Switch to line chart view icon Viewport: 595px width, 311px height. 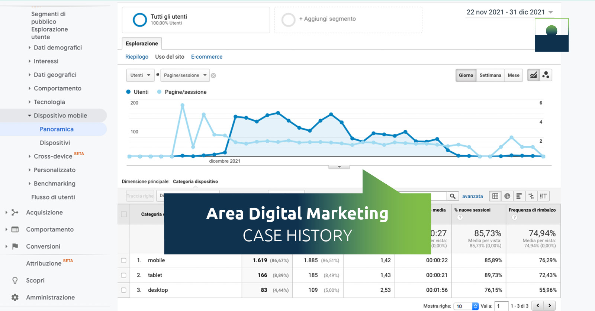click(534, 75)
